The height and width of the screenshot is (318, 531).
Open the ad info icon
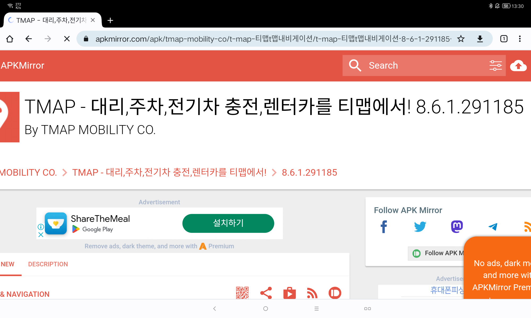pyautogui.click(x=41, y=227)
